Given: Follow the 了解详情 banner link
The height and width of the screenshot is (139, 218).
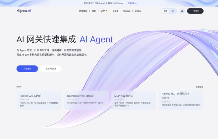Looking at the screenshot, I should click(x=132, y=3).
